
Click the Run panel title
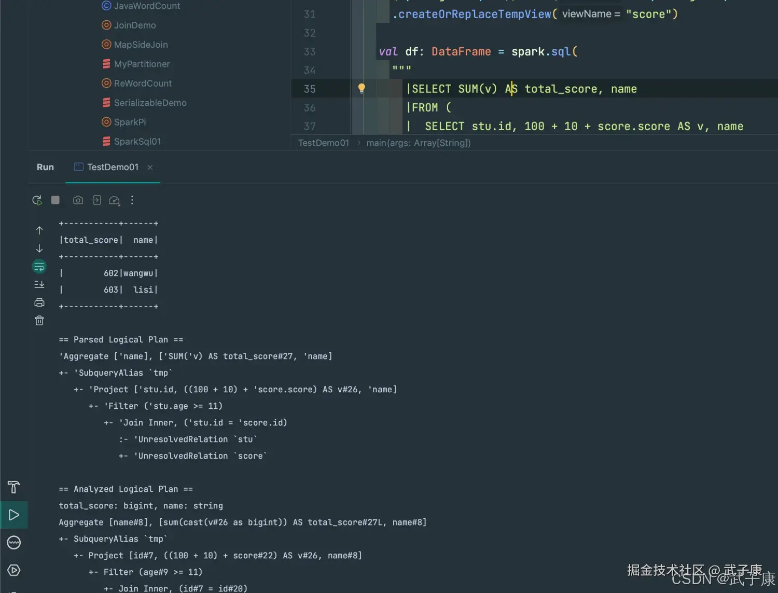pos(45,167)
